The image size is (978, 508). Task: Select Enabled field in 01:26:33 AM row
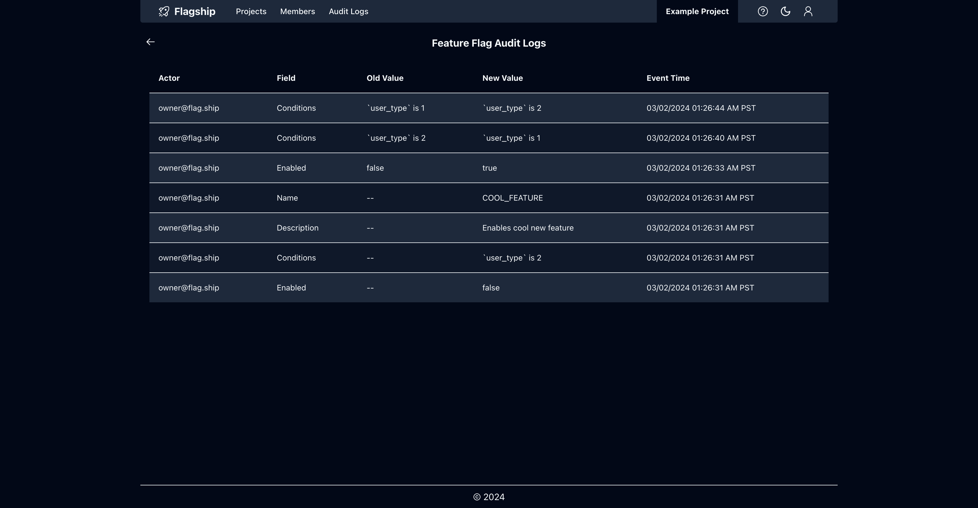click(x=291, y=168)
